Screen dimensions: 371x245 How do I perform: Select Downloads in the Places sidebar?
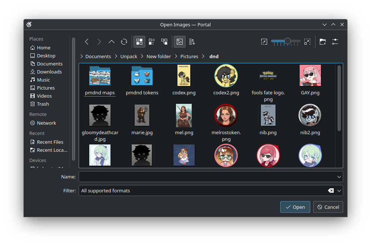49,72
